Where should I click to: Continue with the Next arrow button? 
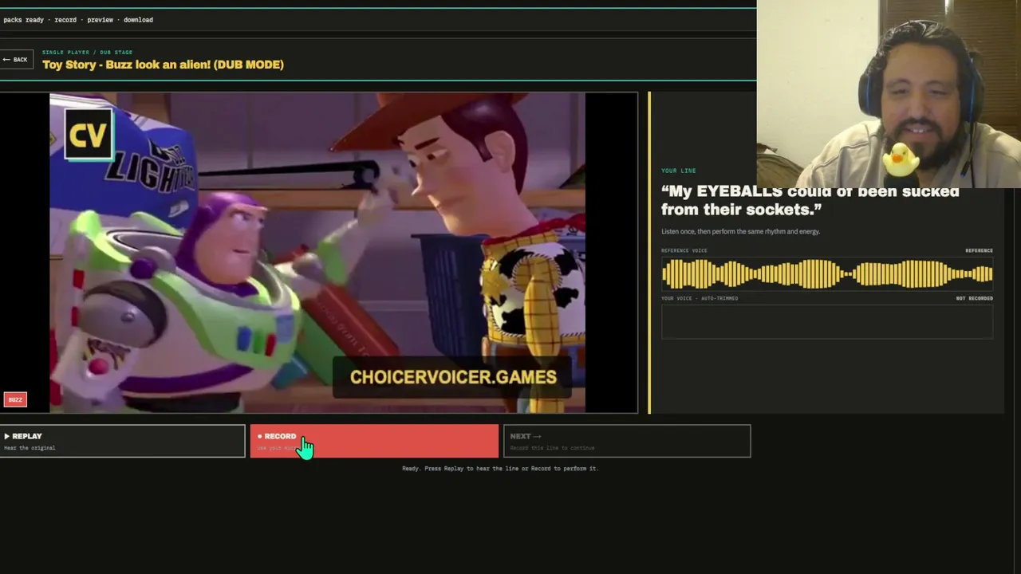click(627, 441)
